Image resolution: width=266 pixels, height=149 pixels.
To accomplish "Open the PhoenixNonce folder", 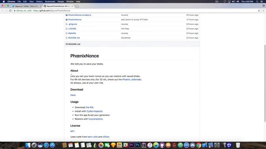I will tap(75, 19).
